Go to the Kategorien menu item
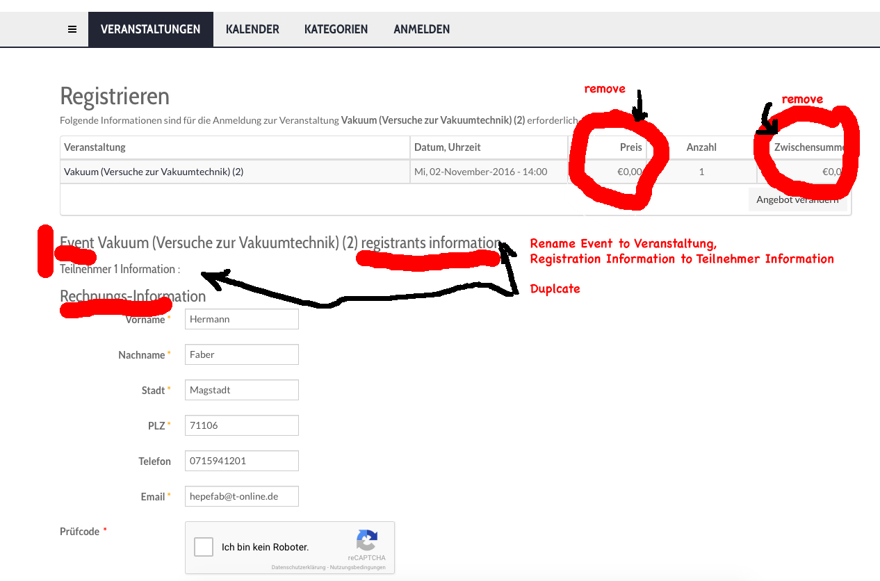The width and height of the screenshot is (880, 581). coord(336,29)
